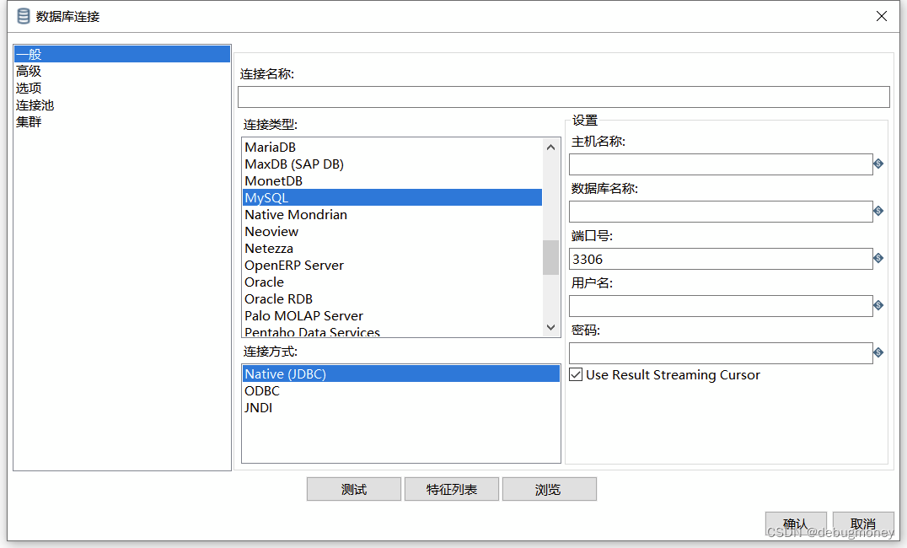Click variable icon beside 用户名 field
The height and width of the screenshot is (548, 907).
(x=878, y=305)
